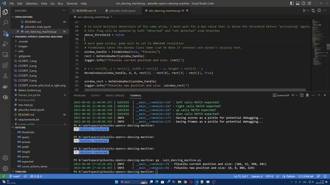Open the Customize Layout control
Viewport: 330px width, 185px height.
[309, 4]
